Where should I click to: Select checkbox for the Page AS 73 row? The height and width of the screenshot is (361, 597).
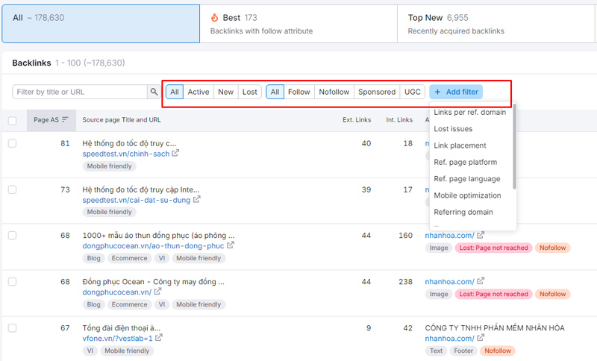[12, 189]
